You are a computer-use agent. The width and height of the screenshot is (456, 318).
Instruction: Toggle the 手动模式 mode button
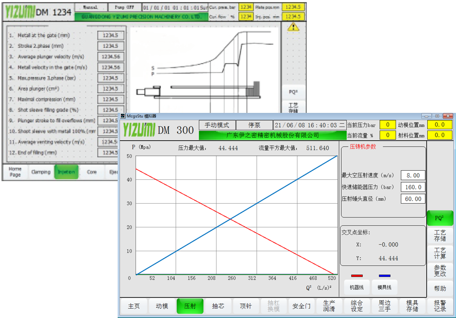pyautogui.click(x=217, y=125)
